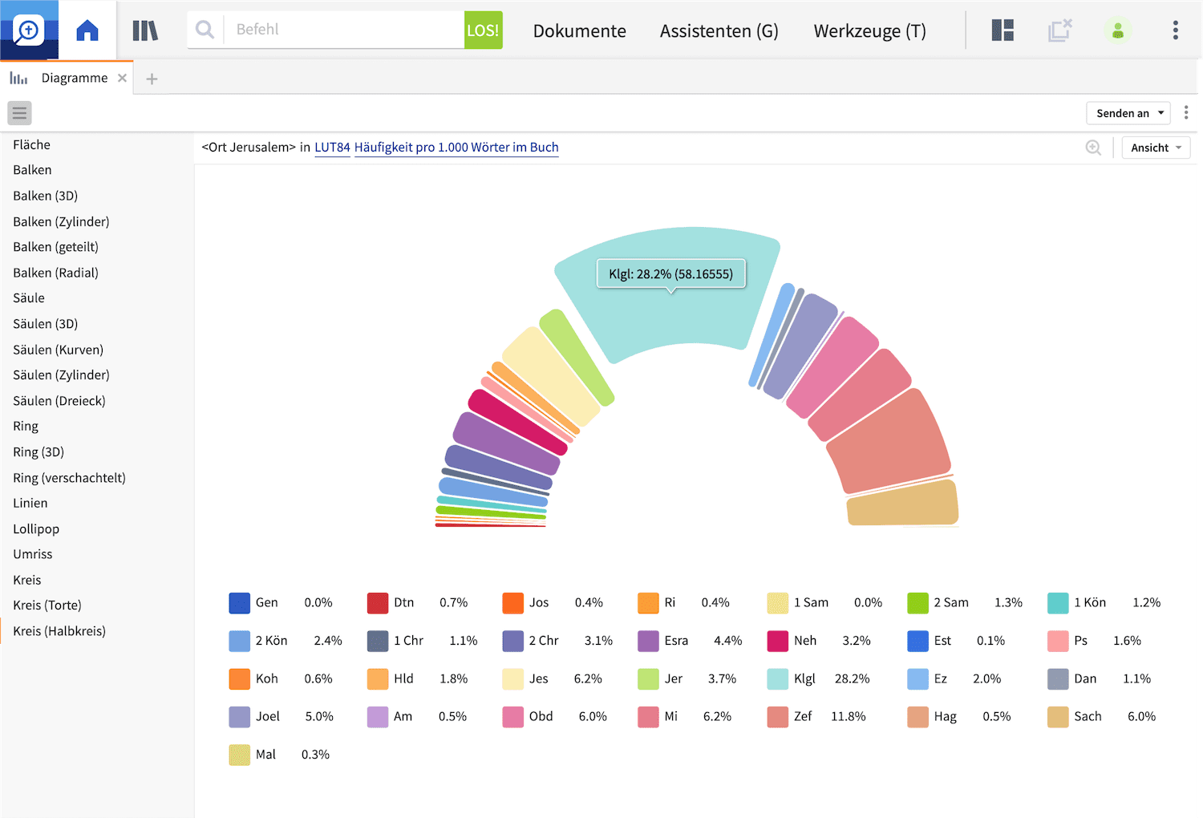This screenshot has width=1203, height=818.
Task: Close the Diagramme tab
Action: point(122,78)
